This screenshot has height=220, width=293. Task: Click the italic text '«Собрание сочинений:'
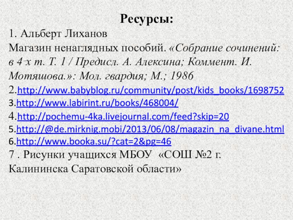coord(225,48)
